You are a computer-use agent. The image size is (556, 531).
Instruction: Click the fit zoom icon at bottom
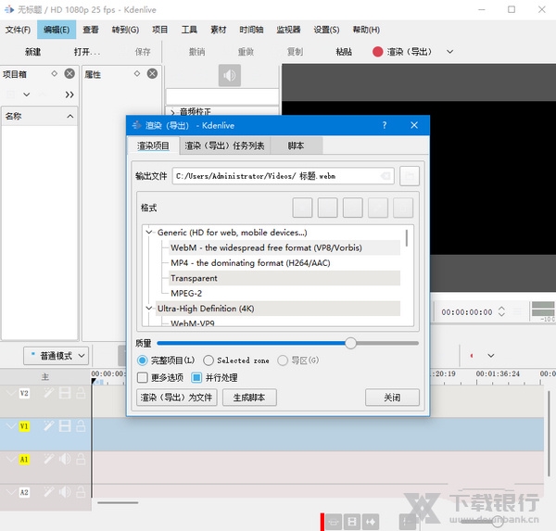click(334, 522)
